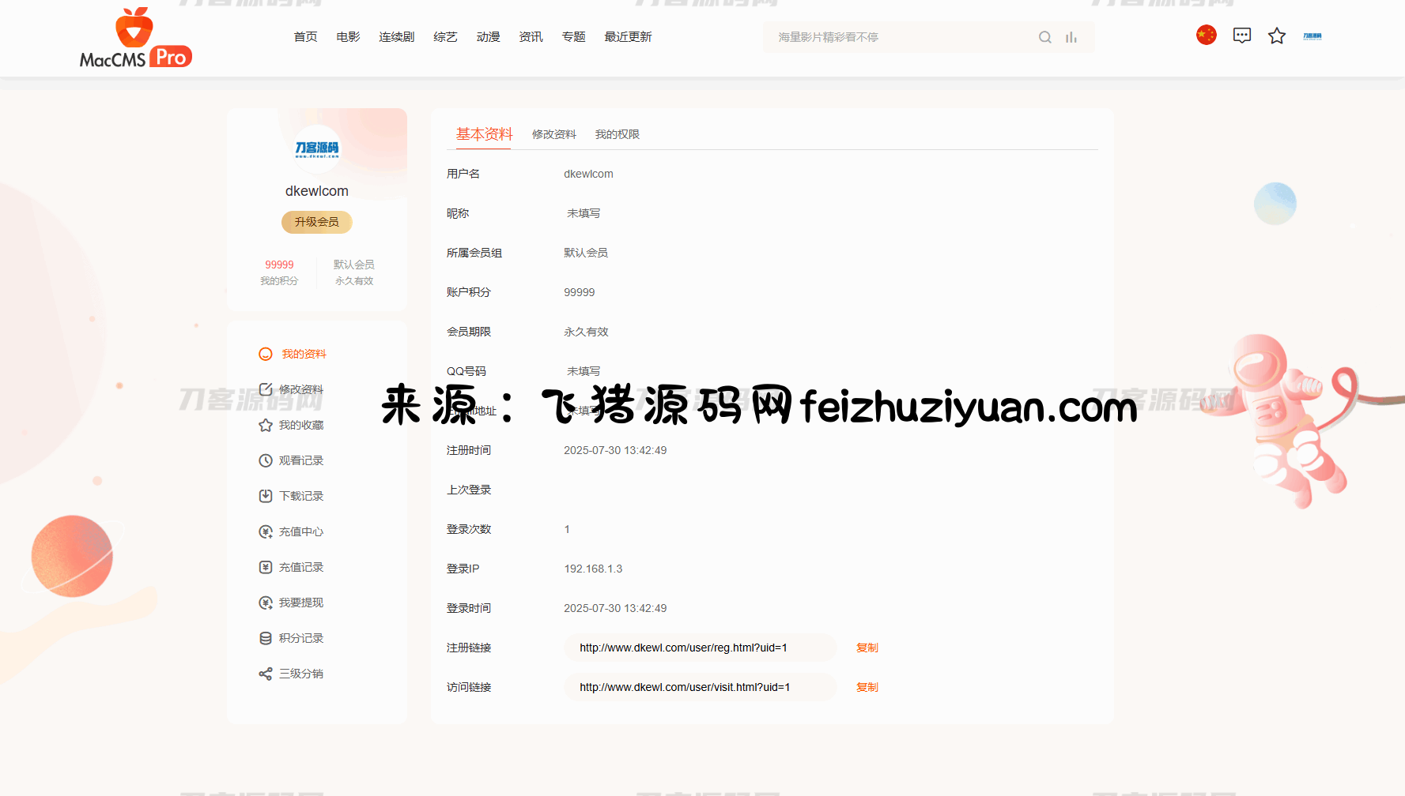Click the MacCMS Pro logo
1405x796 pixels.
(x=135, y=38)
